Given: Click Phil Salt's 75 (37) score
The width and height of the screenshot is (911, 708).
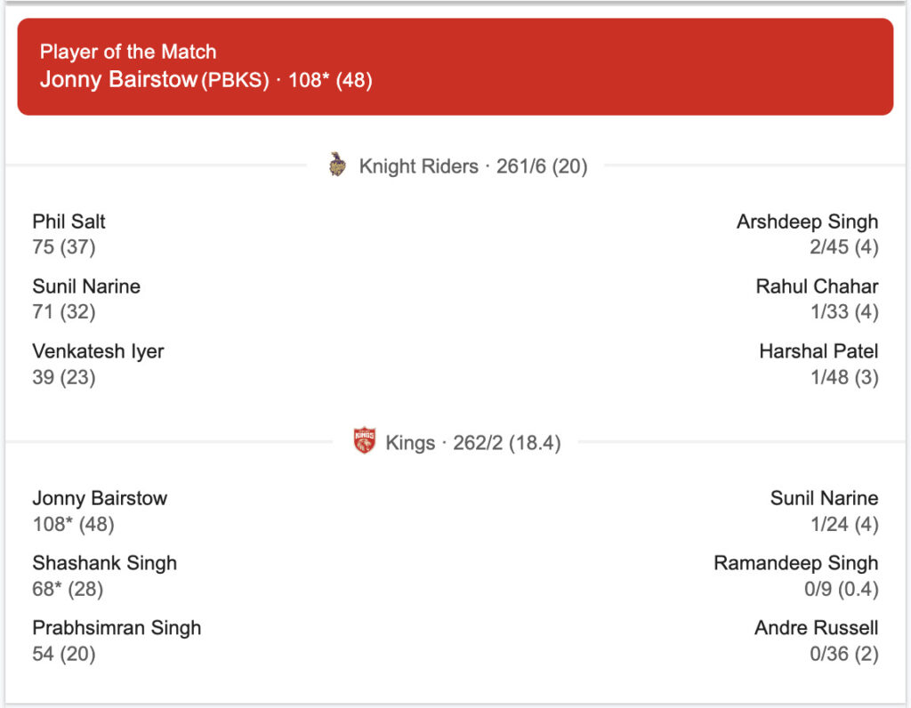Looking at the screenshot, I should tap(64, 247).
